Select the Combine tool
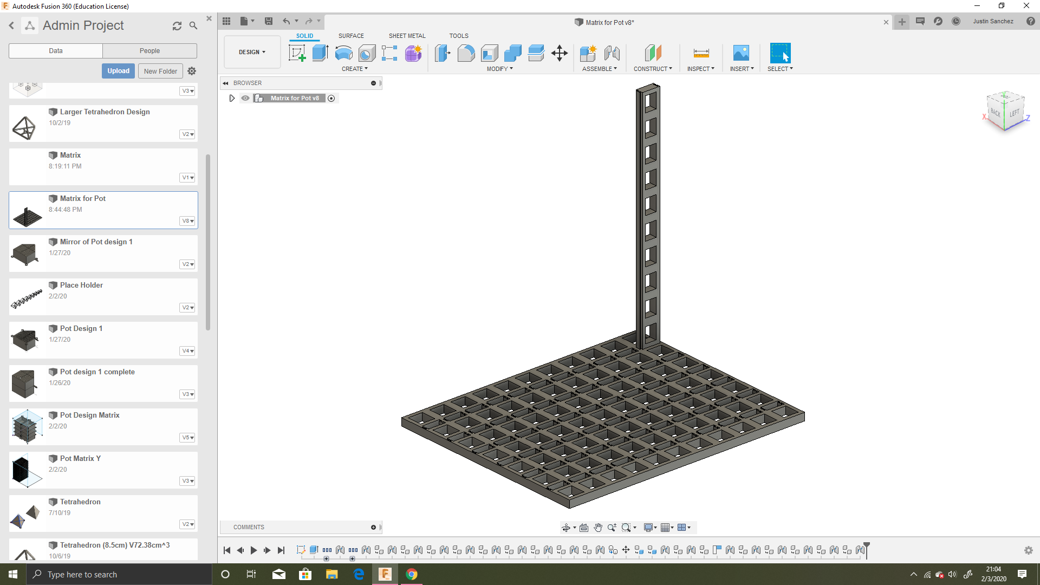The height and width of the screenshot is (585, 1040). pyautogui.click(x=512, y=53)
